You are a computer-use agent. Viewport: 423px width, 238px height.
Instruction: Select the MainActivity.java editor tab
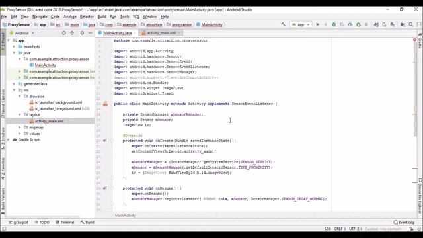coord(118,33)
